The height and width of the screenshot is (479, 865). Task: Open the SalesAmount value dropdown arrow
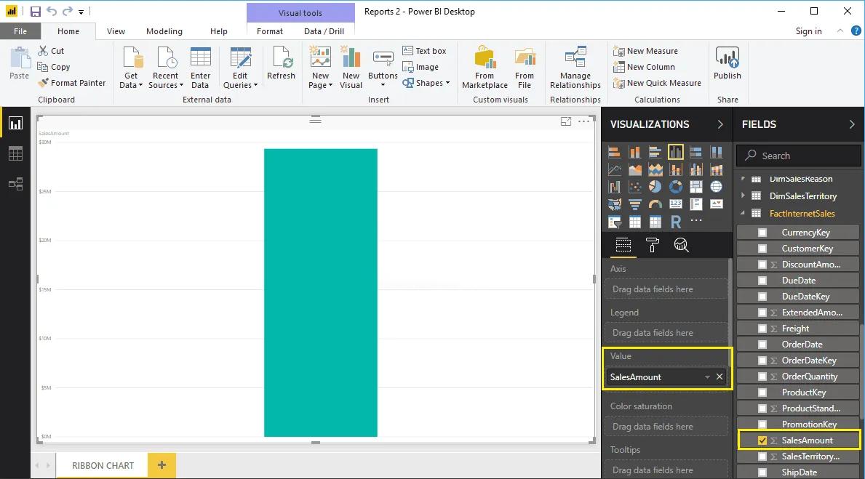707,377
